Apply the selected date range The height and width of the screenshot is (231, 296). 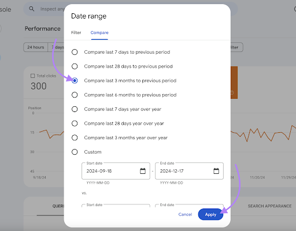tap(210, 214)
